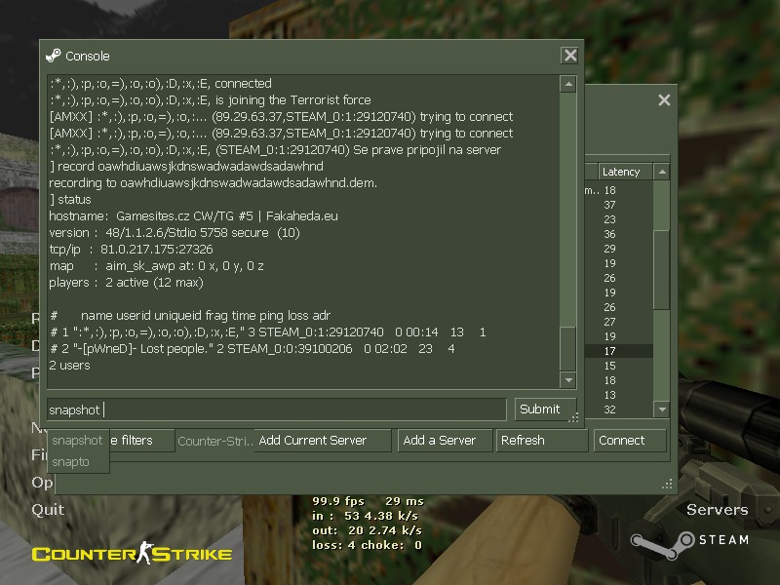
Task: Select the server row with latency 36
Action: (619, 234)
